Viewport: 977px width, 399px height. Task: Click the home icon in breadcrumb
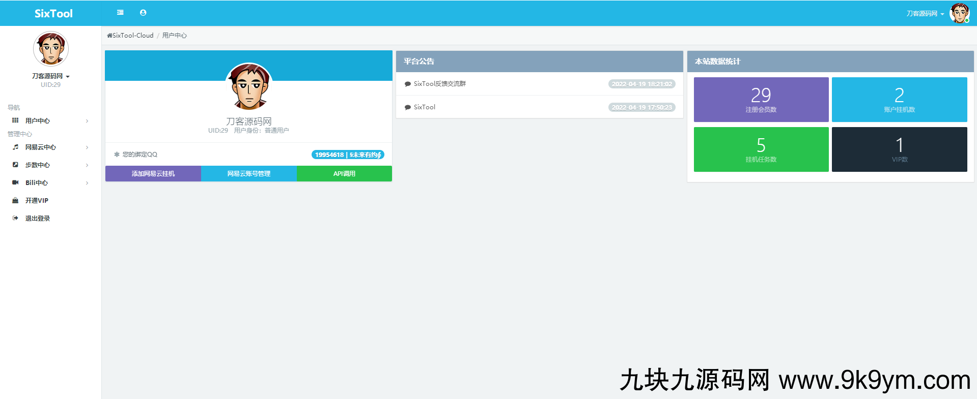[x=109, y=36]
